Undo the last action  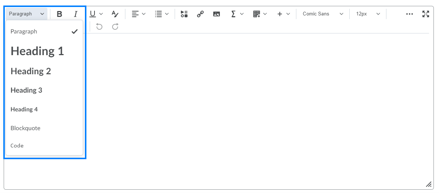99,26
